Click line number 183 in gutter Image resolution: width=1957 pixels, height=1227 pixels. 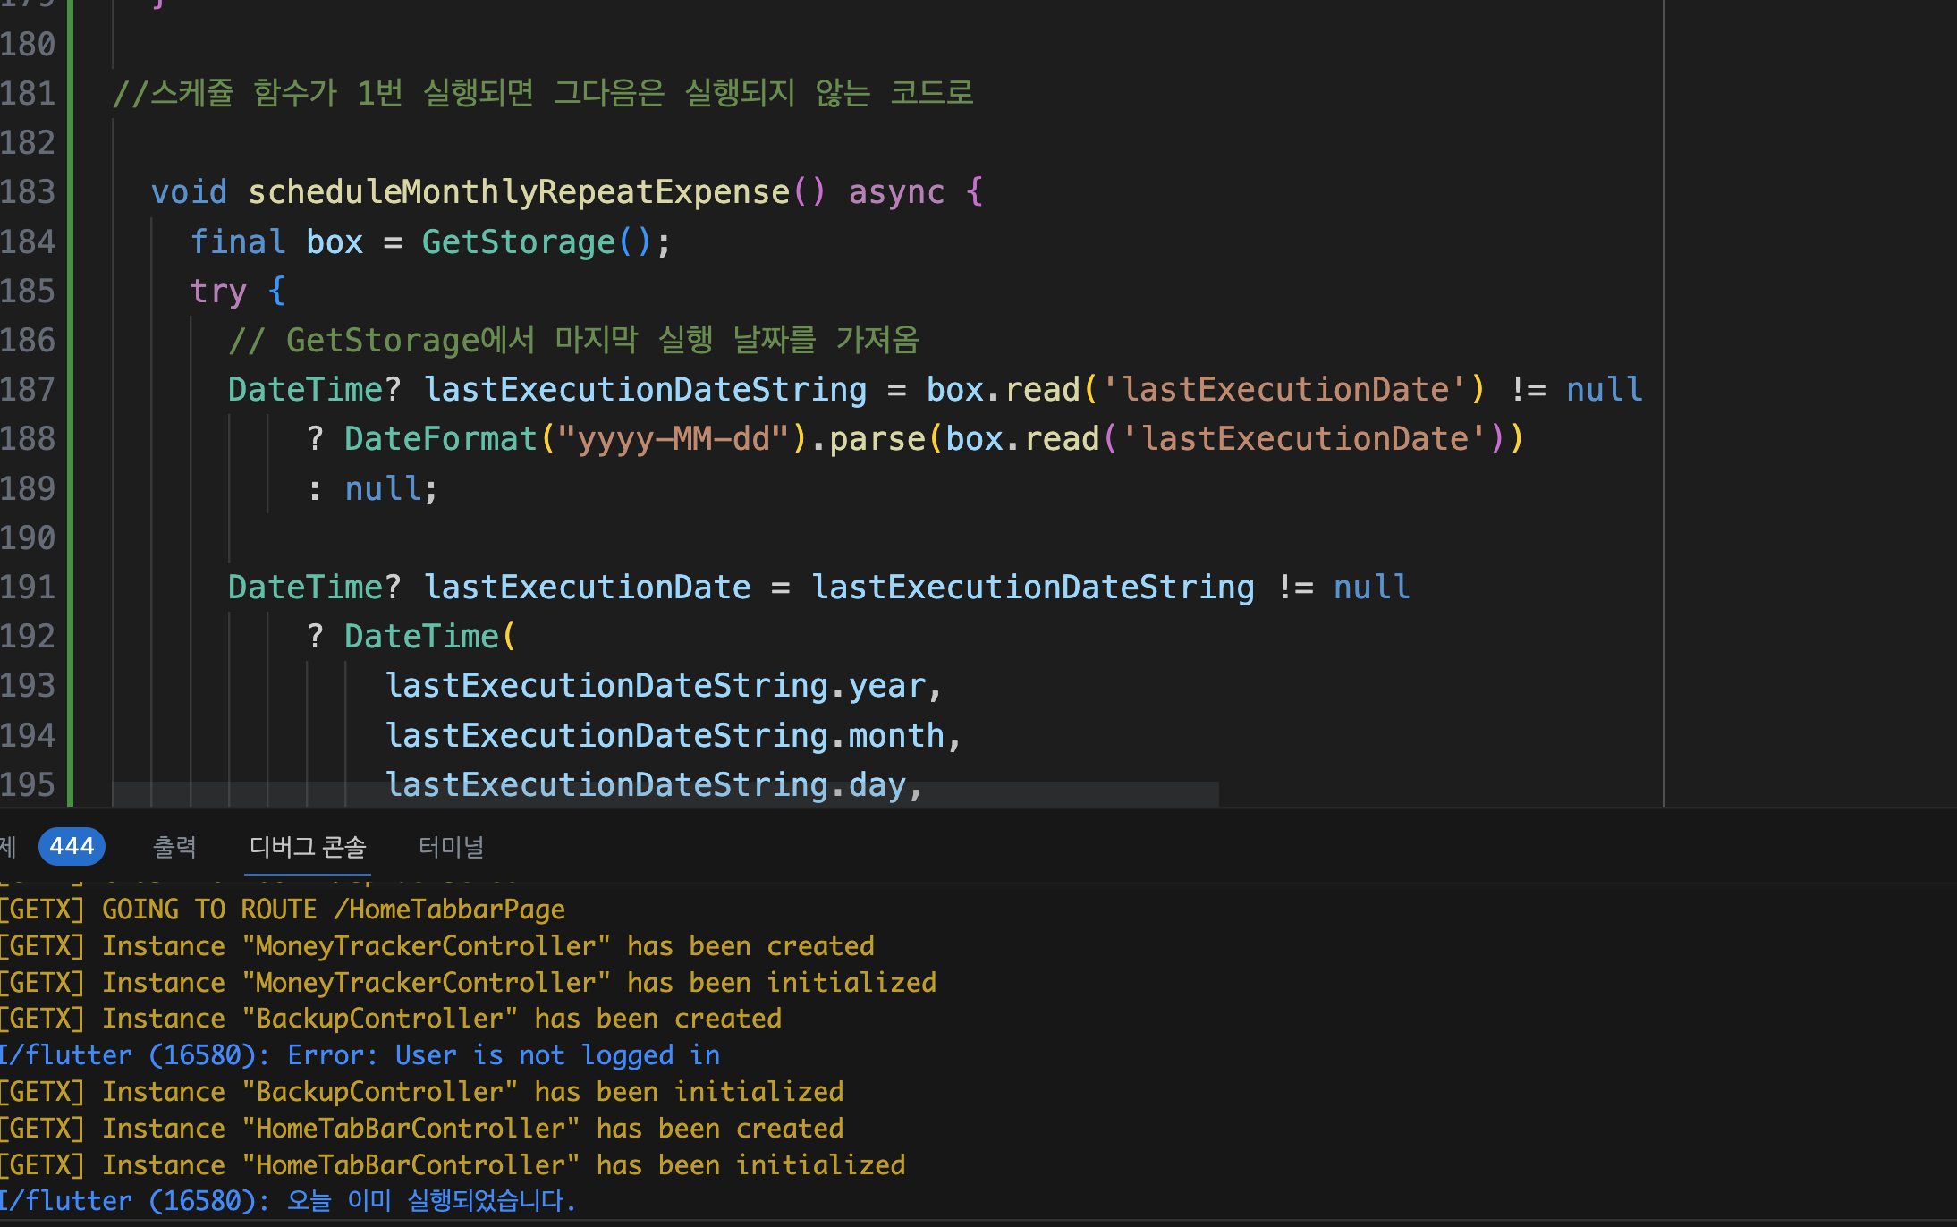click(x=29, y=192)
